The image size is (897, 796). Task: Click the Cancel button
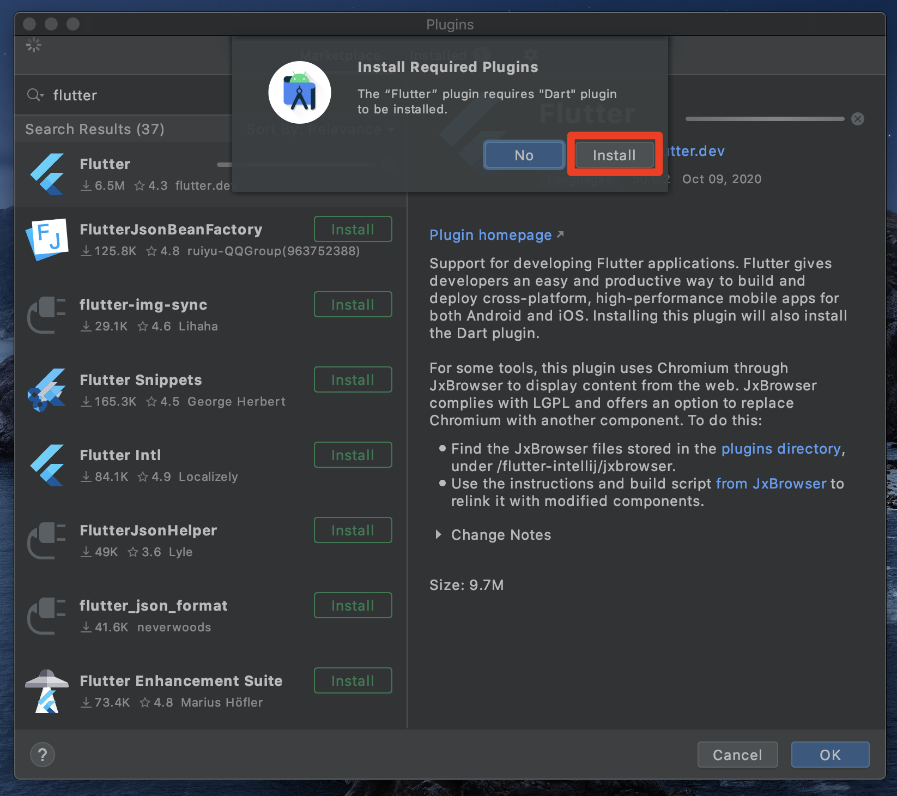pos(737,755)
